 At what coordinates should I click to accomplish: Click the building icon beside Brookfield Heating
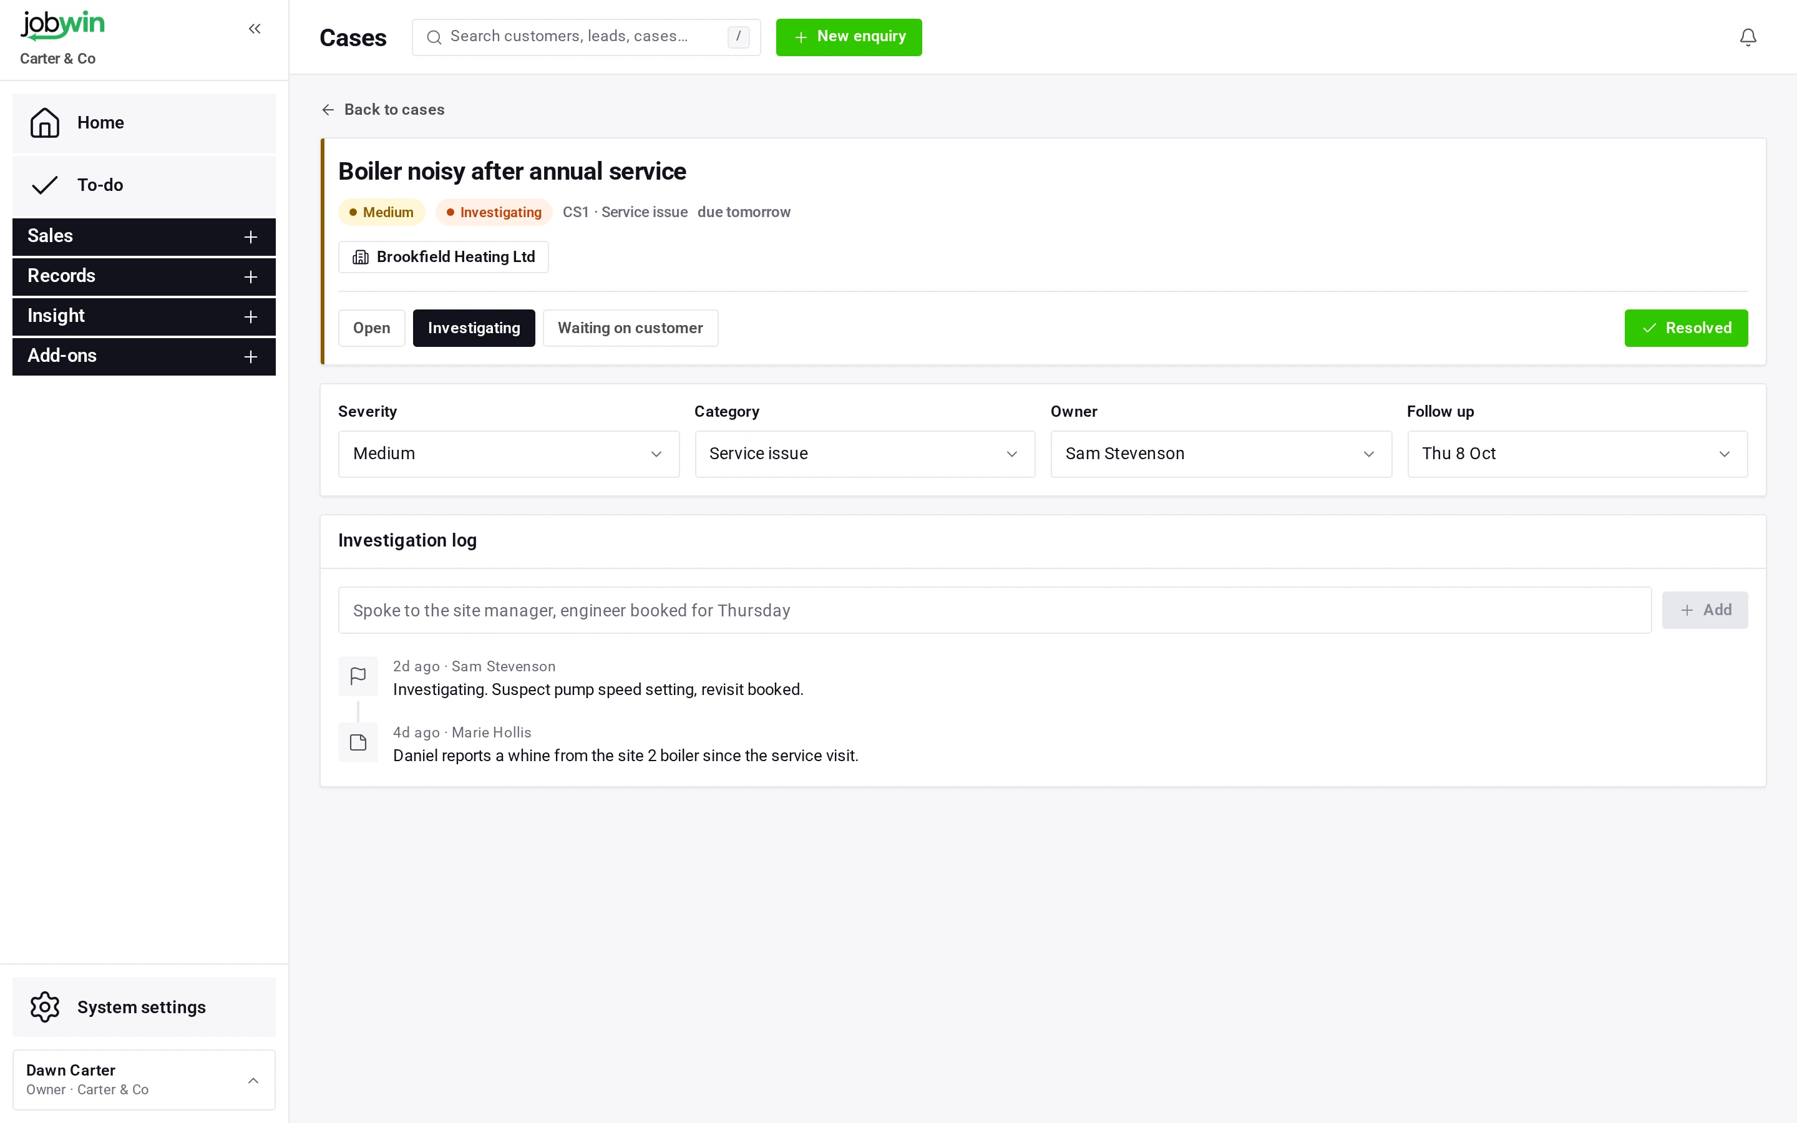click(x=361, y=257)
